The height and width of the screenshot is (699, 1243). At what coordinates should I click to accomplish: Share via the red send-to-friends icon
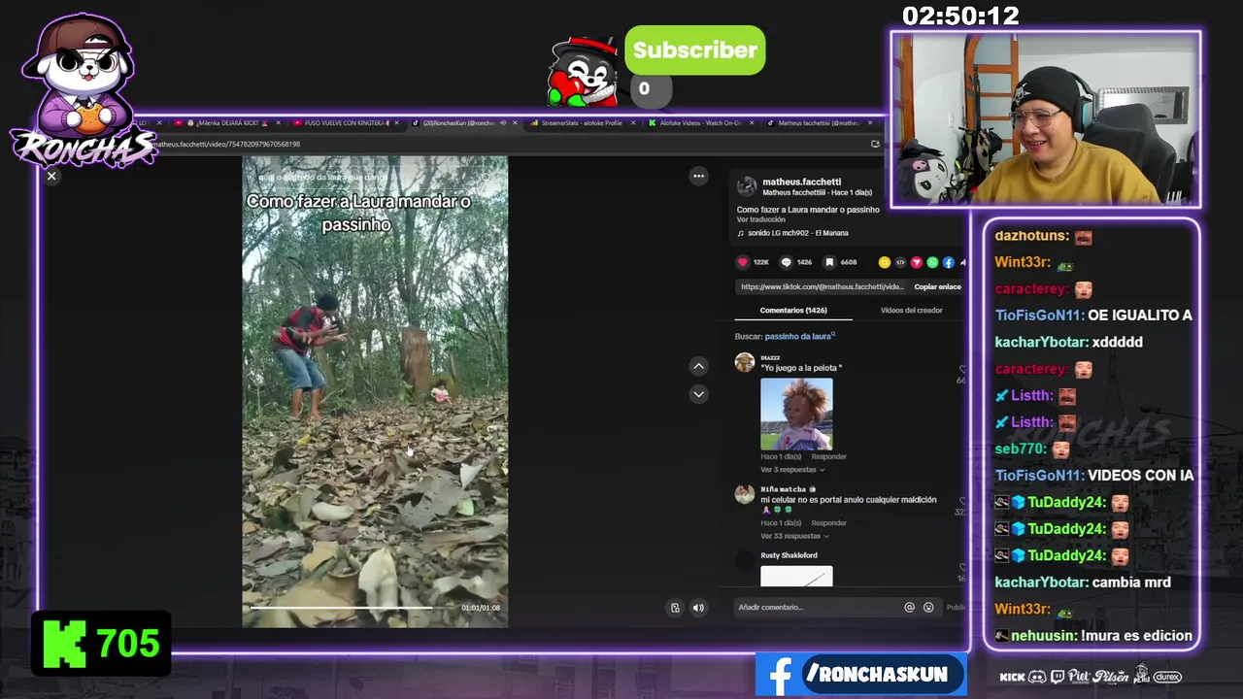point(916,262)
